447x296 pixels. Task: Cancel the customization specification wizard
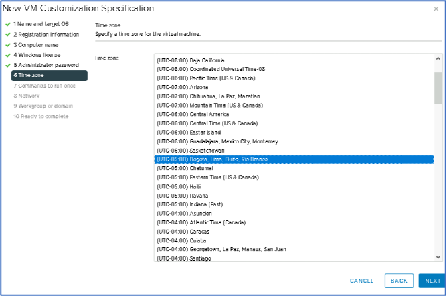pyautogui.click(x=361, y=281)
